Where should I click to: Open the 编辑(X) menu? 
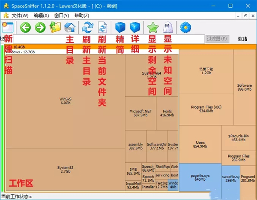coord(42,15)
